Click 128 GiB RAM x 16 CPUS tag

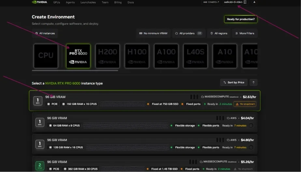point(66,148)
